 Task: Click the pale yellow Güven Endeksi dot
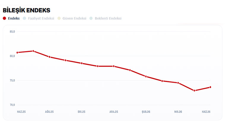59,18
